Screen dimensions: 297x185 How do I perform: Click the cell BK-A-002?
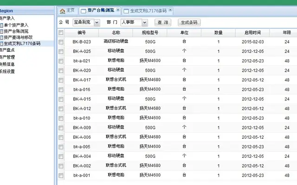tap(82, 166)
